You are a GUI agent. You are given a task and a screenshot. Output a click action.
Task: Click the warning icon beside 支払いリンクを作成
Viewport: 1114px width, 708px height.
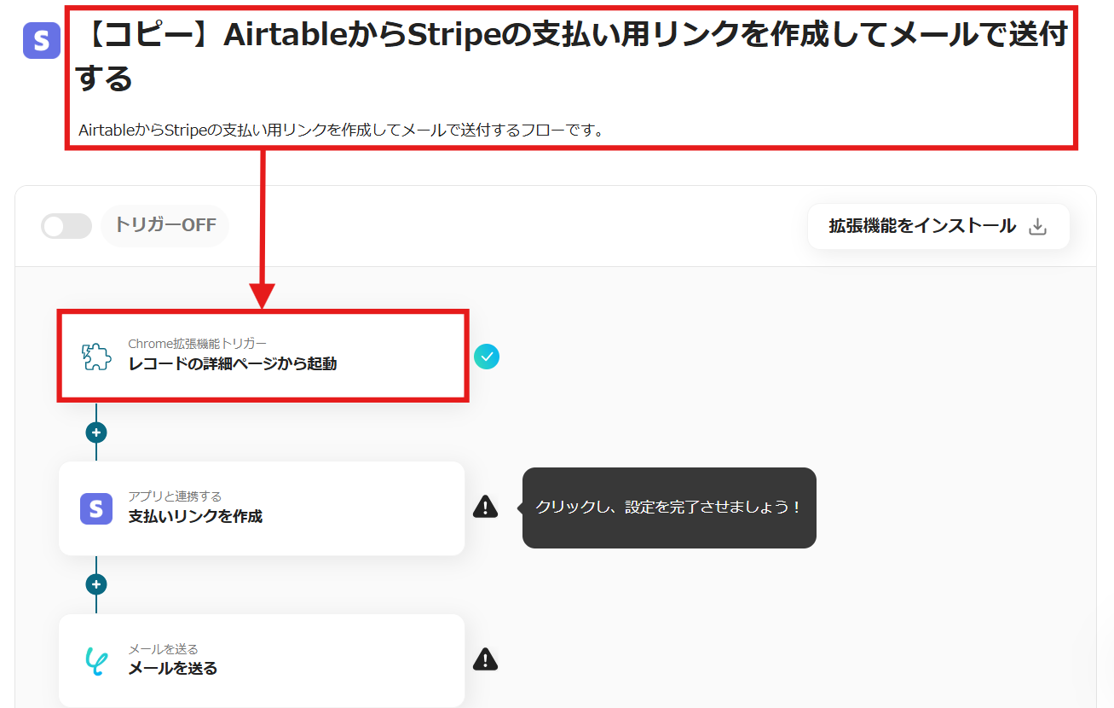coord(485,507)
